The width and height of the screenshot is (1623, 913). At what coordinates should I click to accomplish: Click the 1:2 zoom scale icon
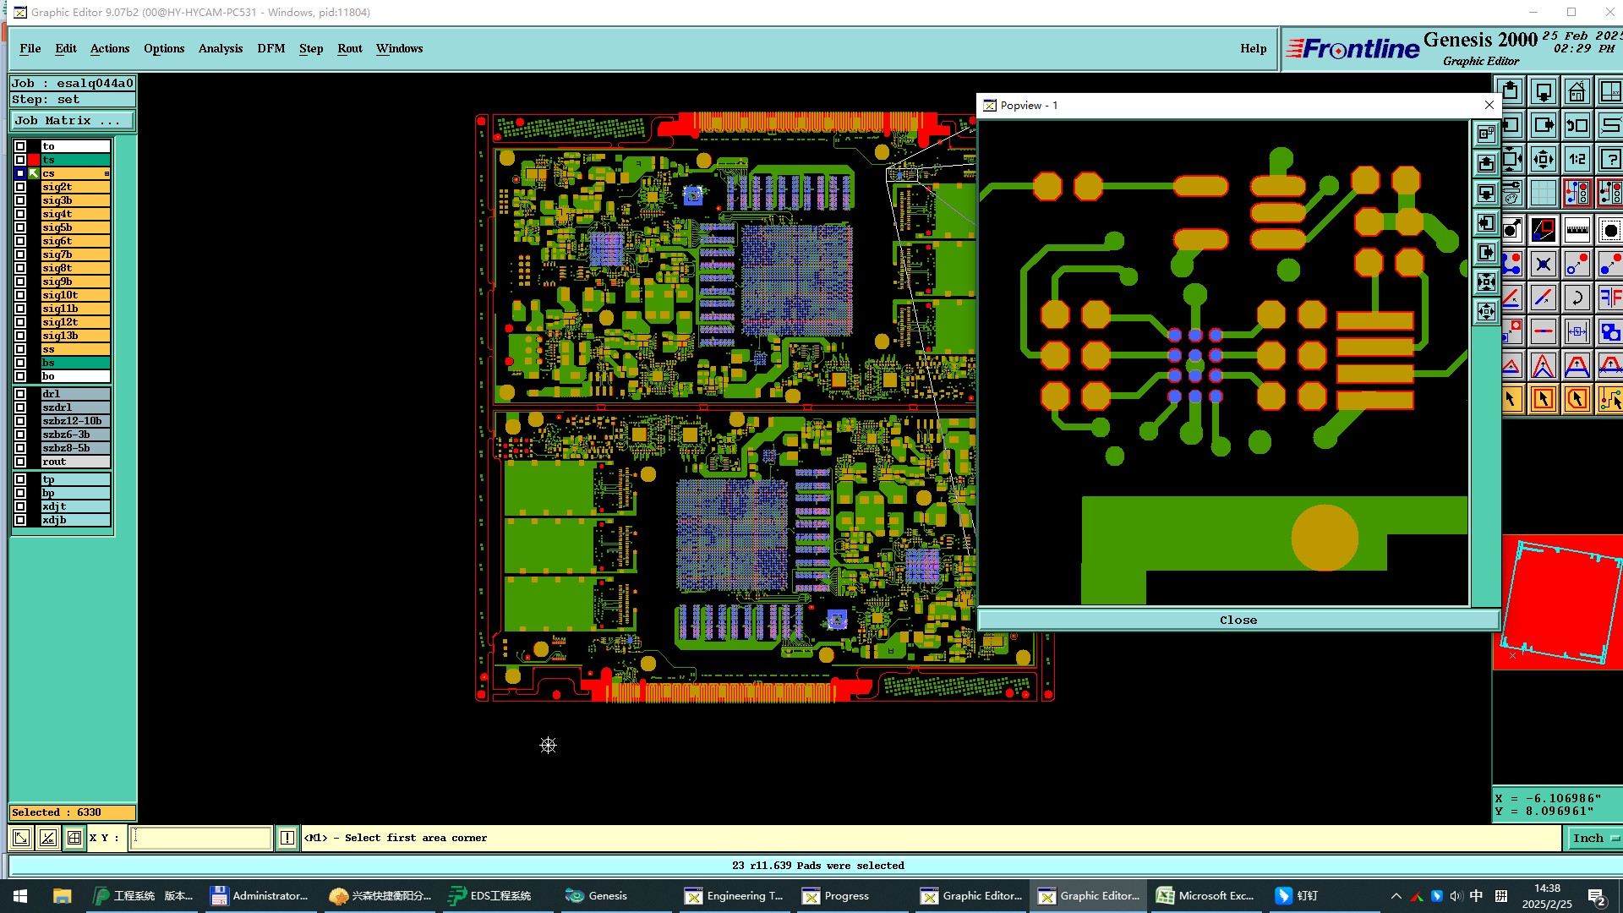[1577, 159]
